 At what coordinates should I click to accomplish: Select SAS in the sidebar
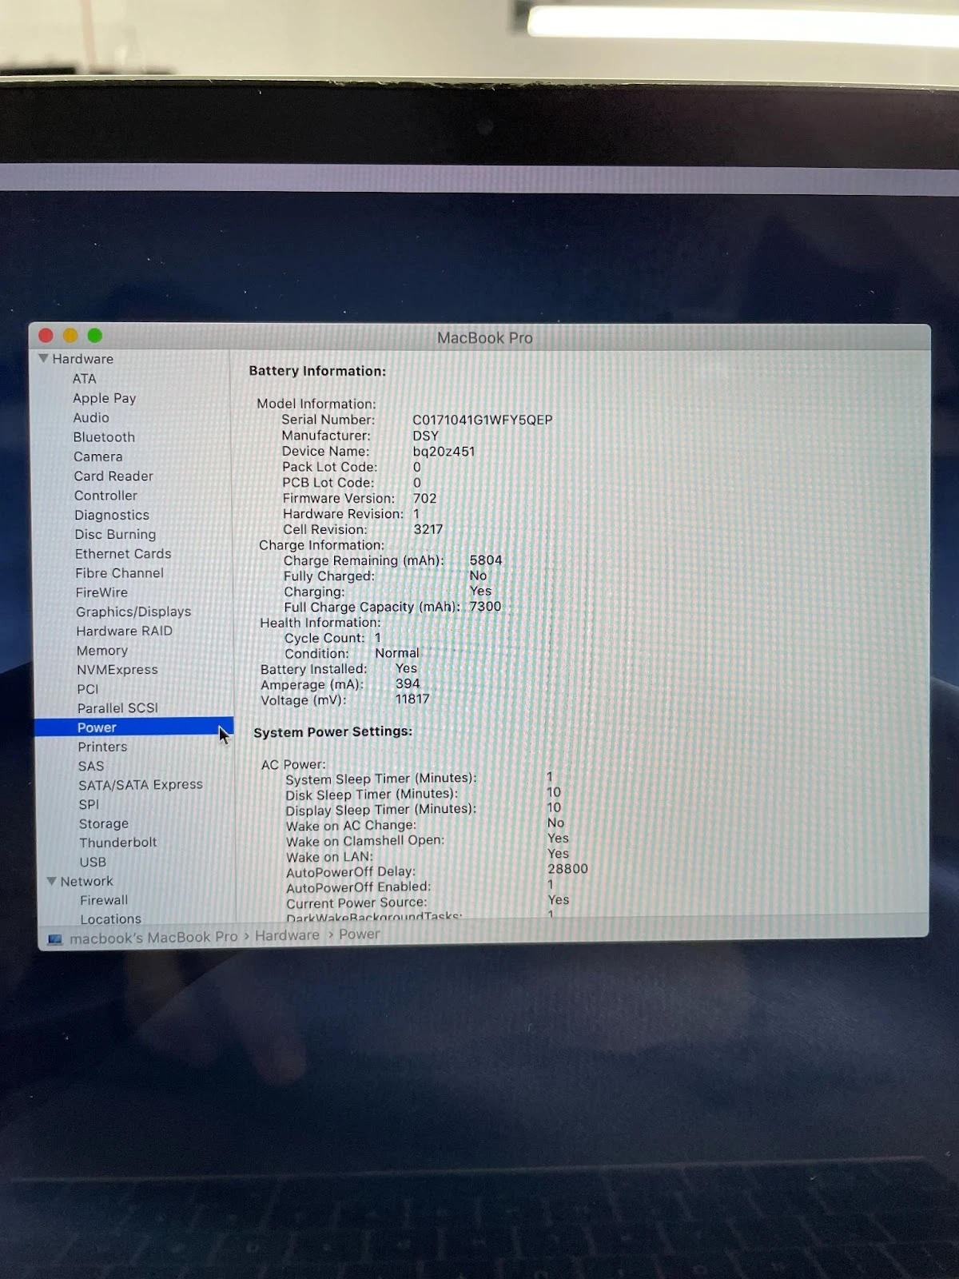point(91,766)
